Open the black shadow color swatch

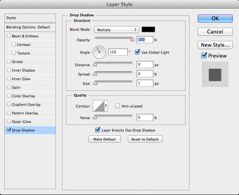[148, 30]
